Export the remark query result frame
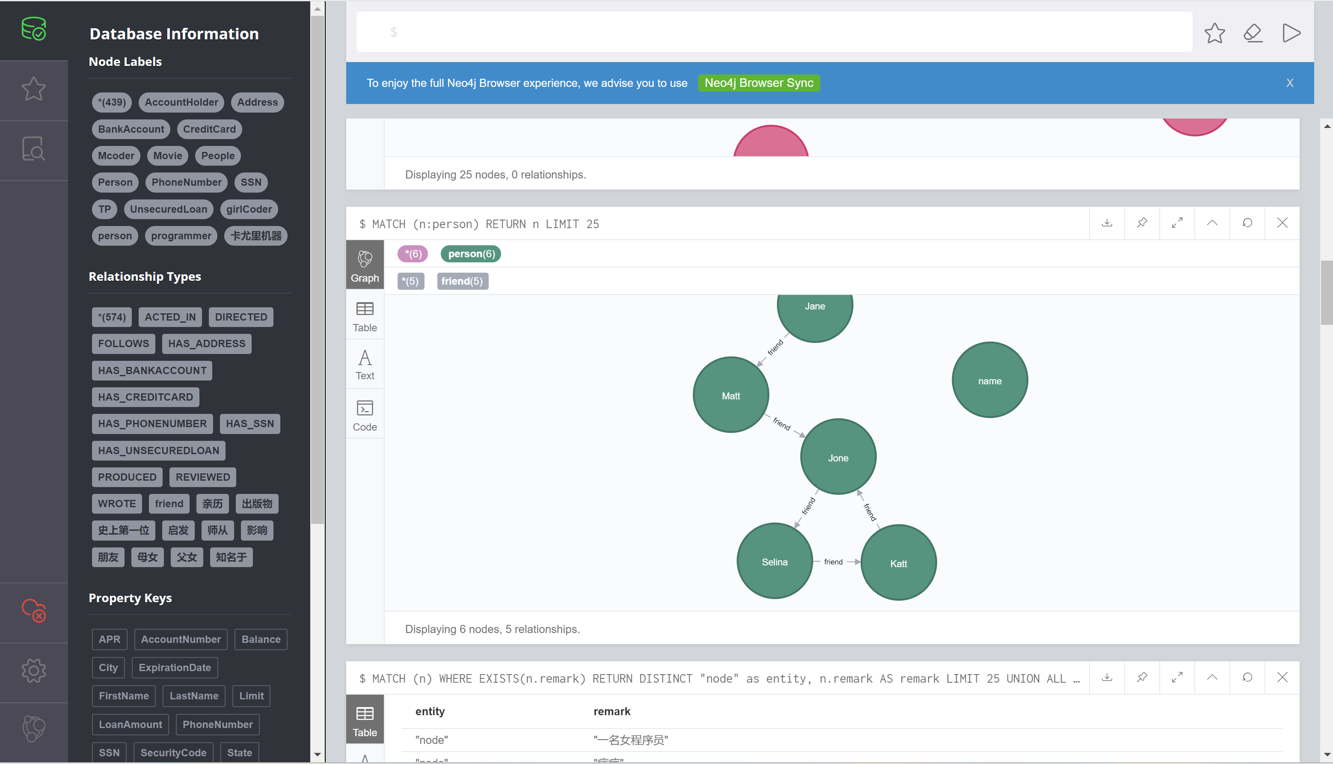The height and width of the screenshot is (764, 1333). [x=1107, y=678]
